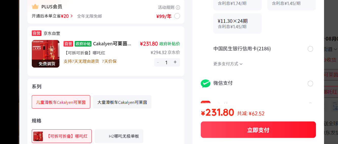Image resolution: width=338 pixels, height=144 pixels.
Task: Choose 大童滑板车Cakalyen可莱茵 series option
Action: (122, 102)
